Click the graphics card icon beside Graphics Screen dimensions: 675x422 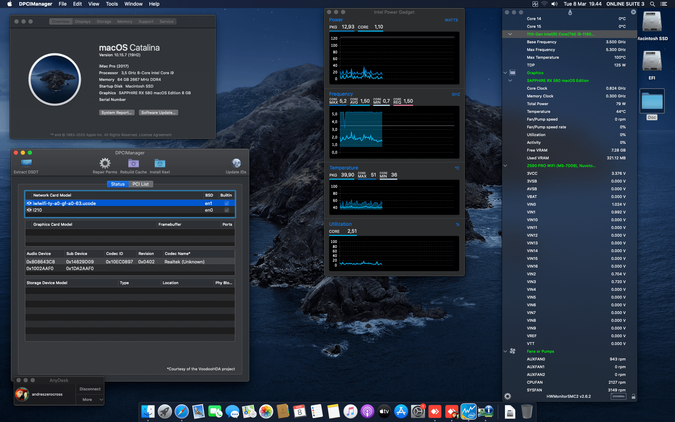tap(513, 73)
